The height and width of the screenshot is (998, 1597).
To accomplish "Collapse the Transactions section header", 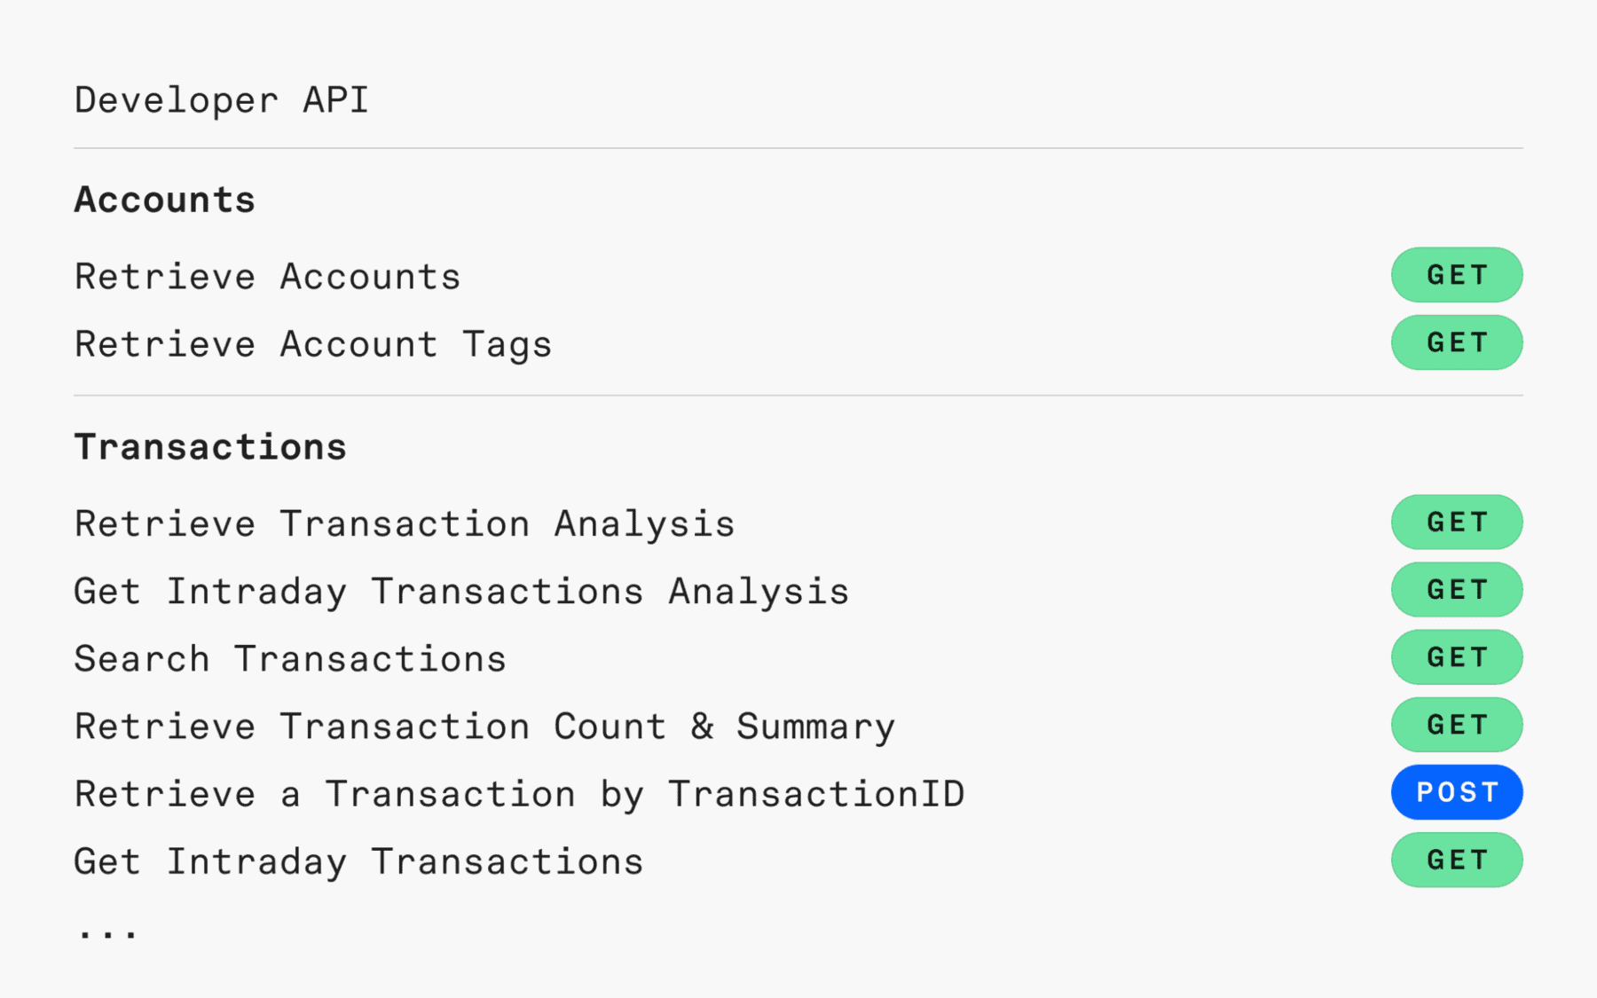I will pos(210,446).
